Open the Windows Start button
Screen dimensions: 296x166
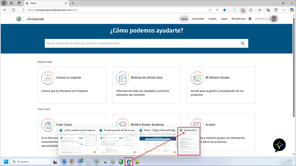(6, 162)
